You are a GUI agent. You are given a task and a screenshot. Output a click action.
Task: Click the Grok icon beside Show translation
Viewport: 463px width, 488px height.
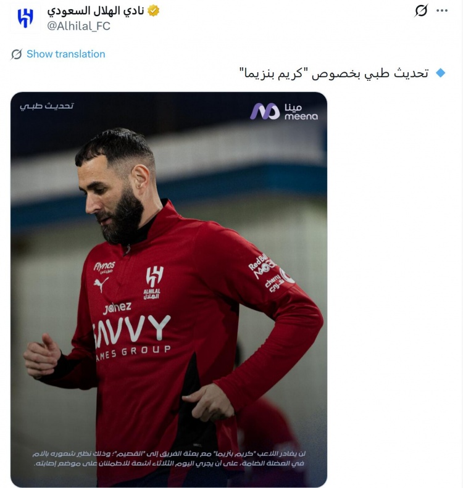coord(17,54)
